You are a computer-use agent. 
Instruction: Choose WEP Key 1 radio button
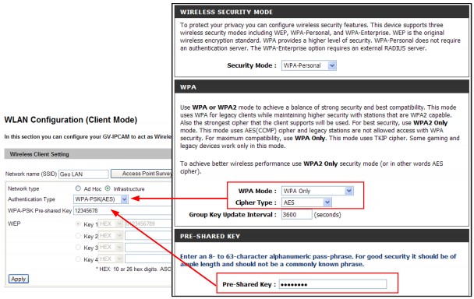click(x=78, y=223)
